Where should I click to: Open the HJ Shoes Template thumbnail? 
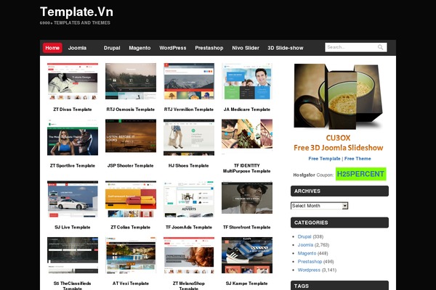189,137
